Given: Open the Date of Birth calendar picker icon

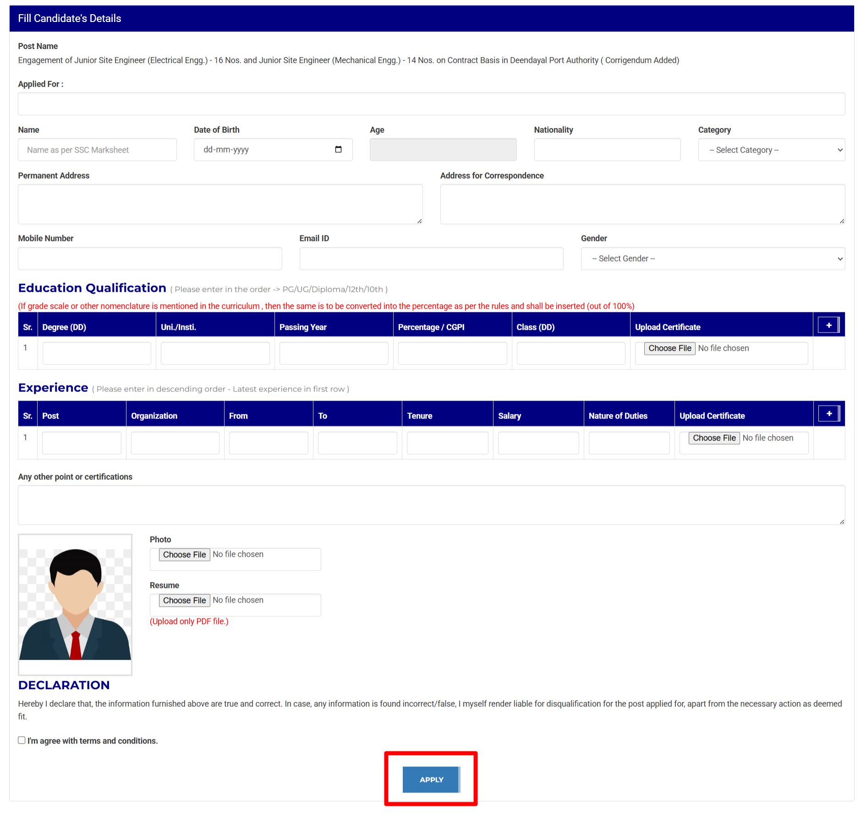Looking at the screenshot, I should [338, 150].
